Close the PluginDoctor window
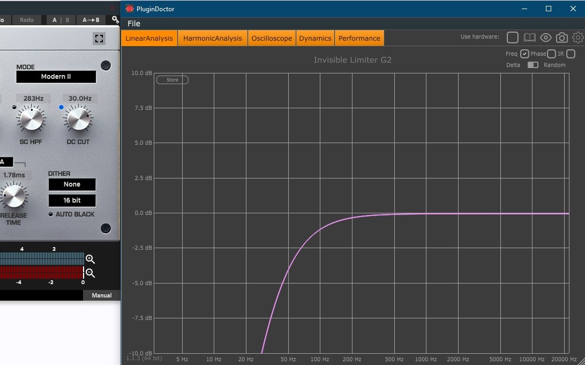This screenshot has width=585, height=365. click(573, 9)
